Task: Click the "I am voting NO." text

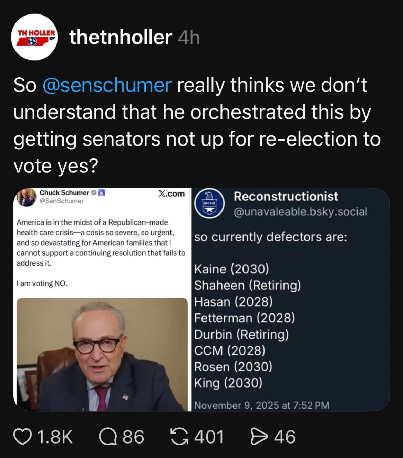Action: (42, 283)
